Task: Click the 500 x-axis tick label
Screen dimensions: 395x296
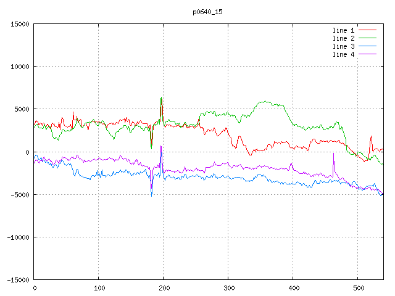Action: (x=358, y=288)
